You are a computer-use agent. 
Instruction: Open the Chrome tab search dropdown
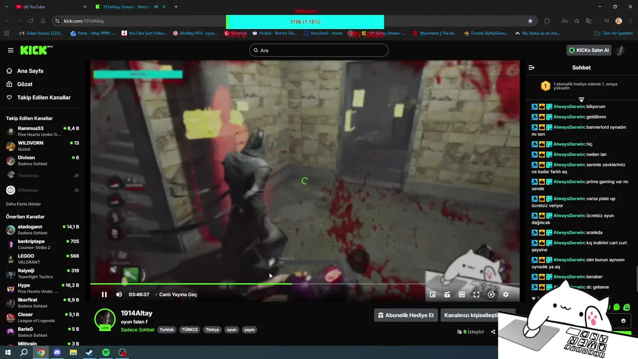coord(6,6)
